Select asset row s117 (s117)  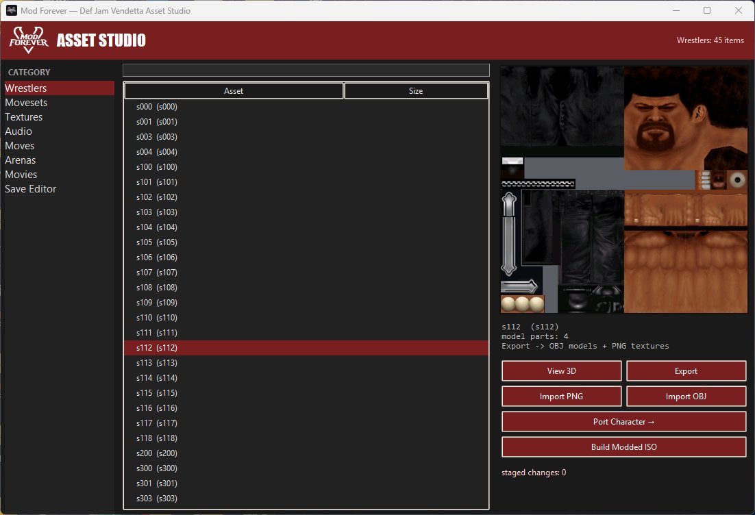(x=306, y=423)
